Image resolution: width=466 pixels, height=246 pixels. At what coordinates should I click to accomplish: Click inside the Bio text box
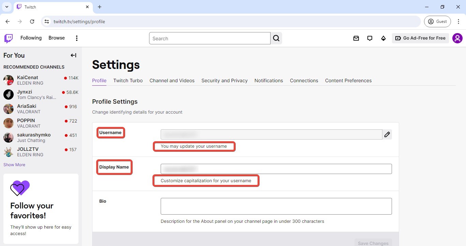[276, 206]
